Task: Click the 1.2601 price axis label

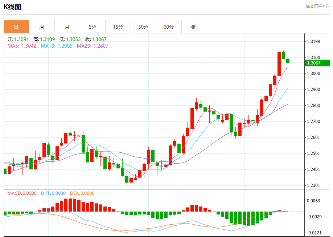Action: pyautogui.click(x=314, y=138)
